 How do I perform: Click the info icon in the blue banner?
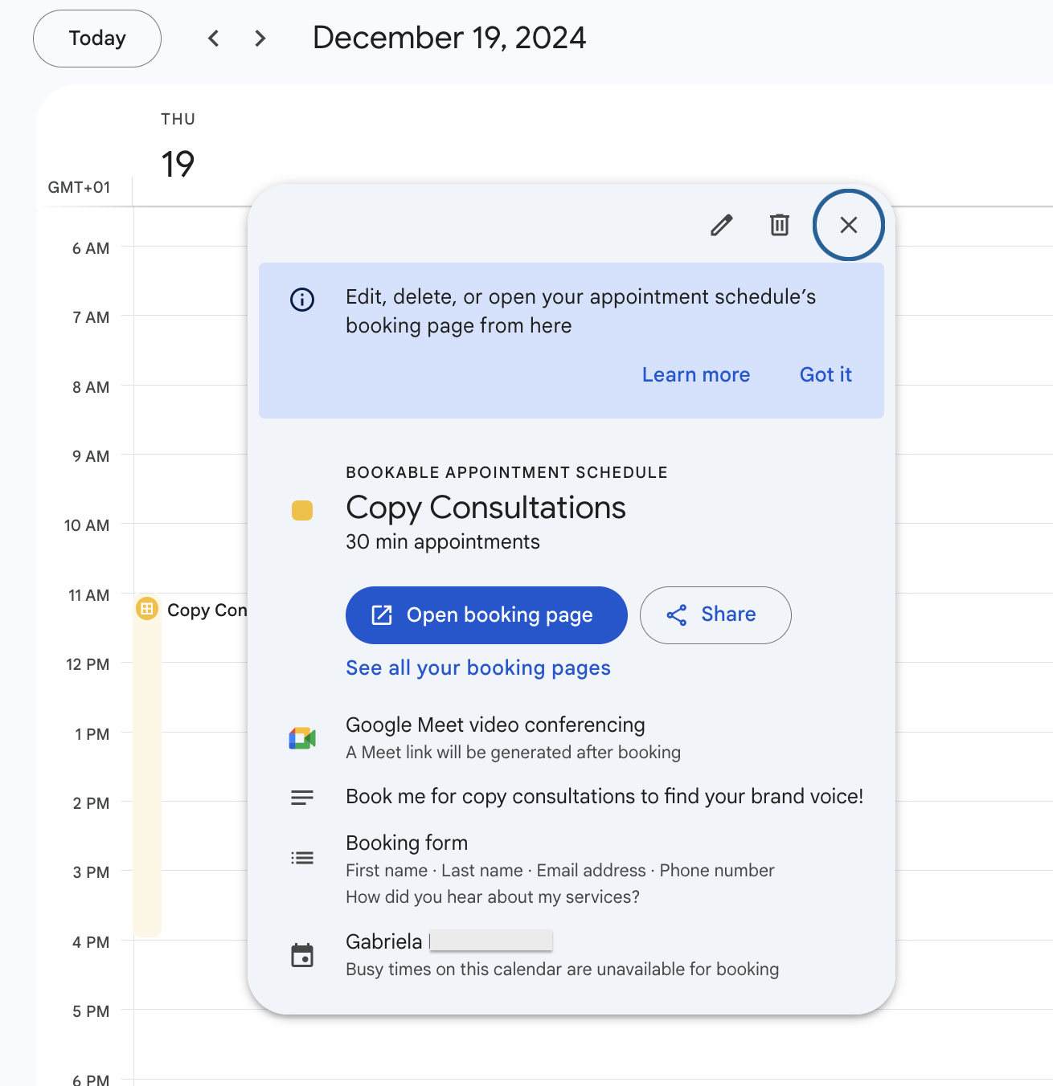click(x=301, y=300)
